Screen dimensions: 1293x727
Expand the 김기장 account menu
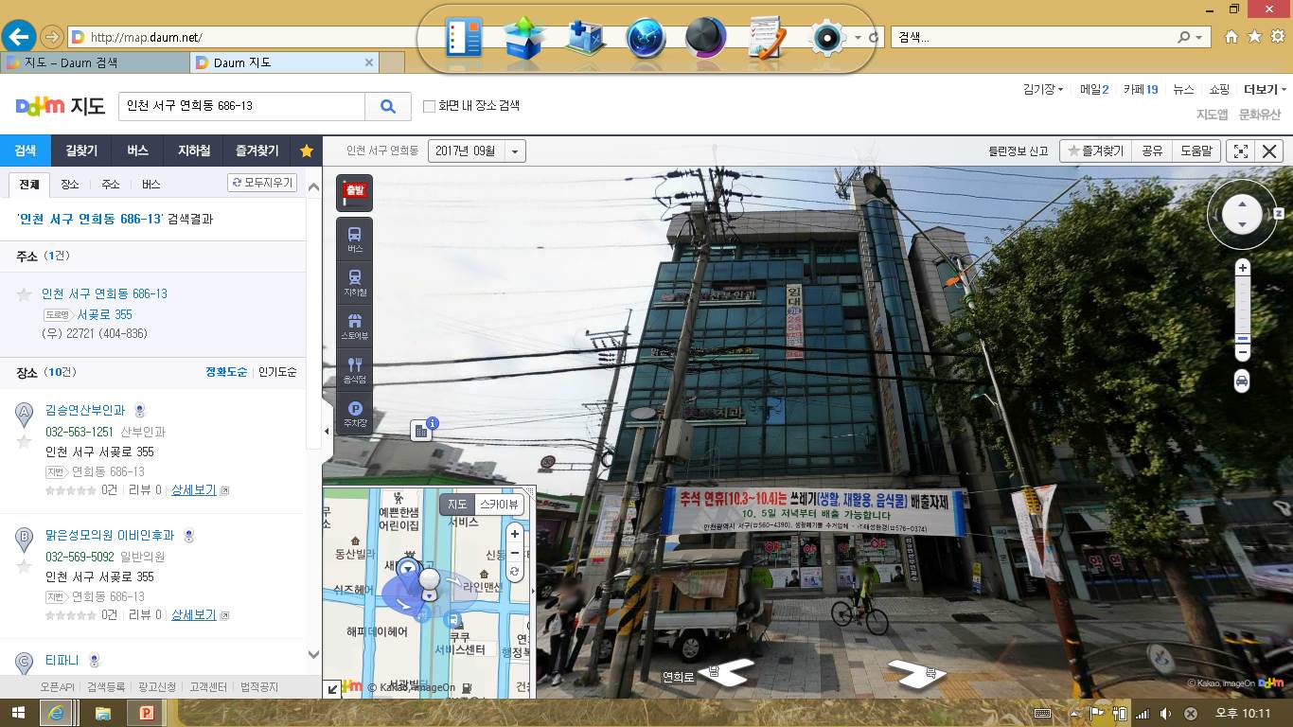[1043, 90]
